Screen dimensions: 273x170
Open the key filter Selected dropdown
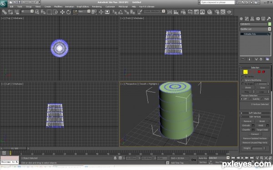pyautogui.click(x=228, y=158)
